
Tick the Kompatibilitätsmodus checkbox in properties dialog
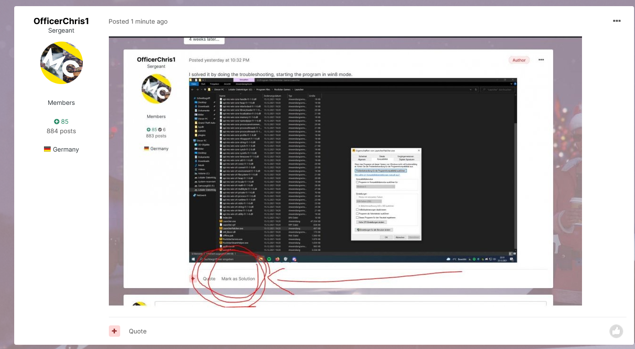357,182
